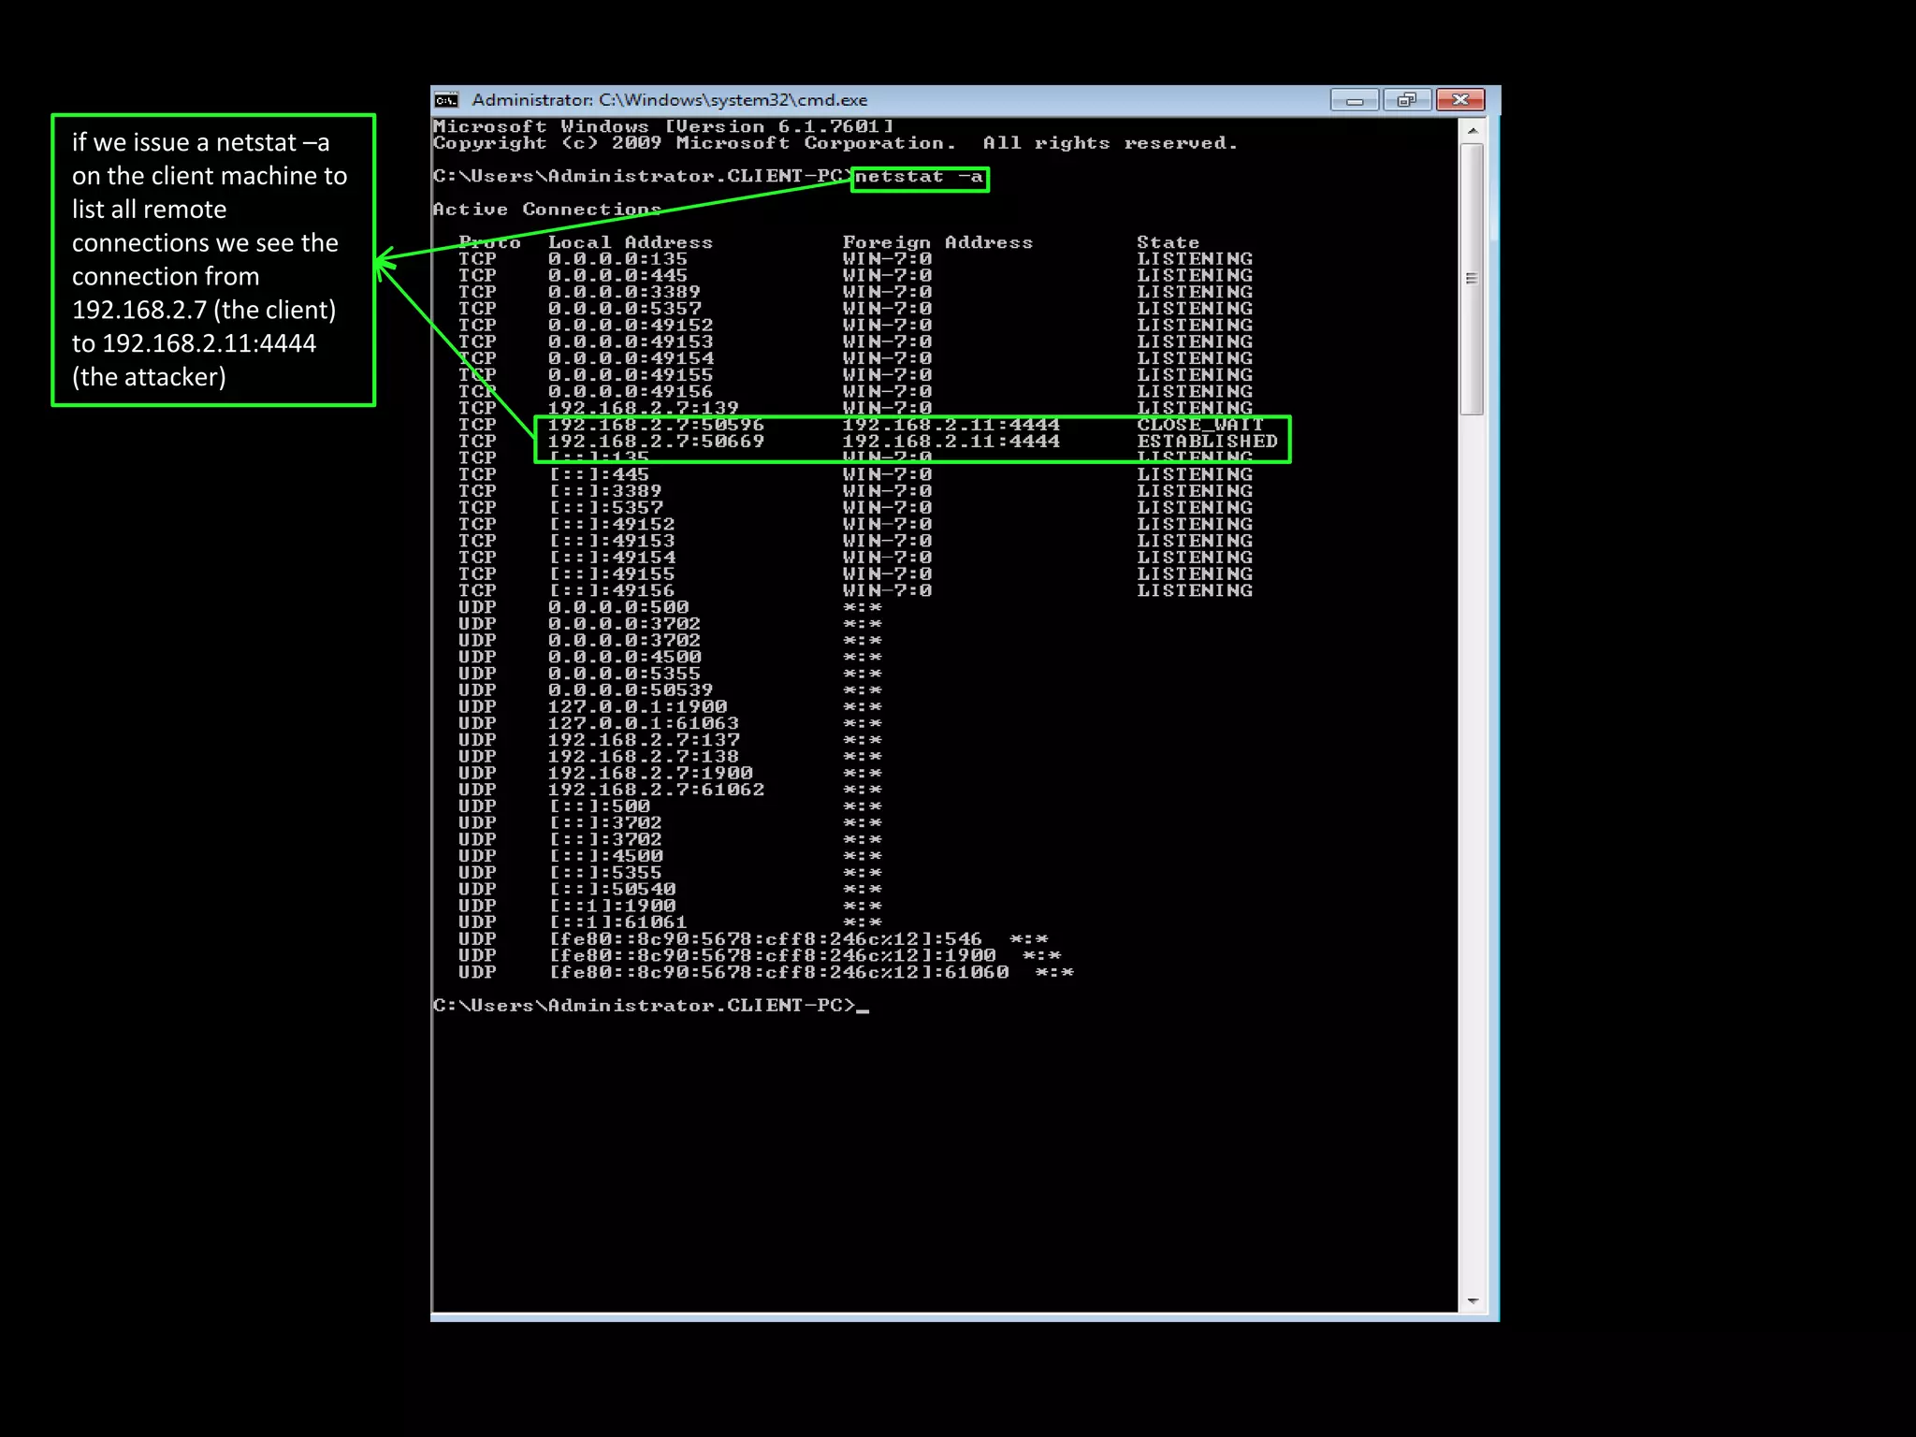Click WIN-7:0 foreign address on 0.0.0.0:445 row
The height and width of the screenshot is (1437, 1916).
[x=887, y=276]
